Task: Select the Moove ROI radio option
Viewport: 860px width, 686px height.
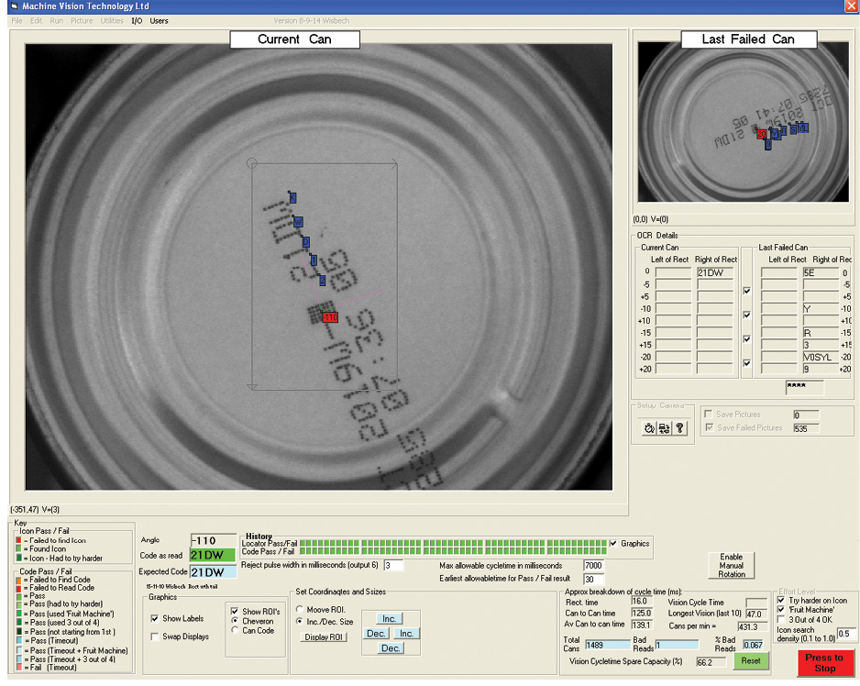Action: [x=300, y=610]
